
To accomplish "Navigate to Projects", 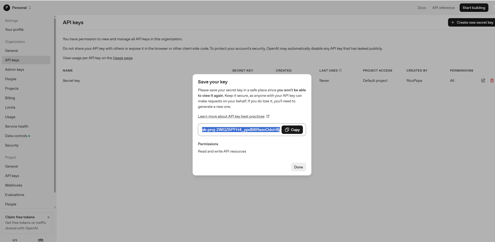I will (12, 88).
